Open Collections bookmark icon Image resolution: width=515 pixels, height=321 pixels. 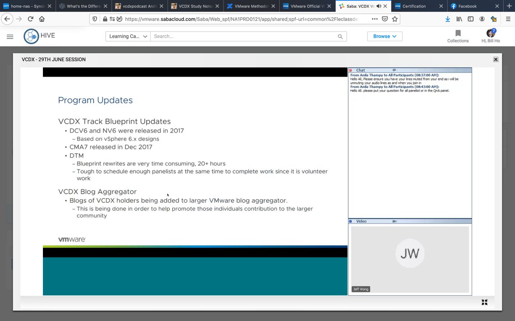click(458, 33)
